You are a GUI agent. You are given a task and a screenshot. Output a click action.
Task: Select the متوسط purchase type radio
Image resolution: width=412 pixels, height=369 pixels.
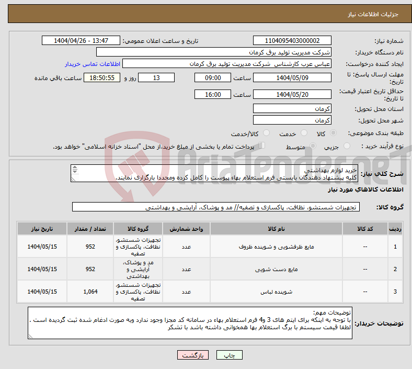313,146
